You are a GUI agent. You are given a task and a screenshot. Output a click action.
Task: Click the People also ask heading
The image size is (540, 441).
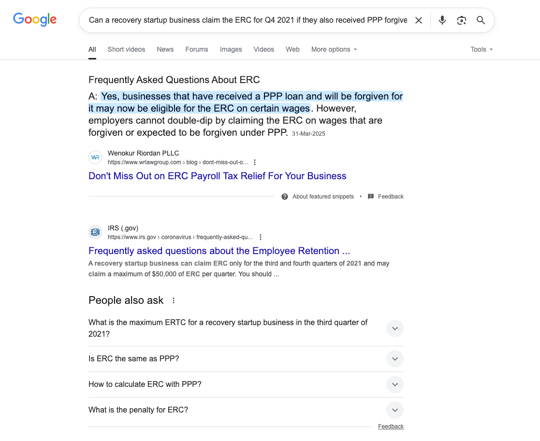pyautogui.click(x=126, y=300)
